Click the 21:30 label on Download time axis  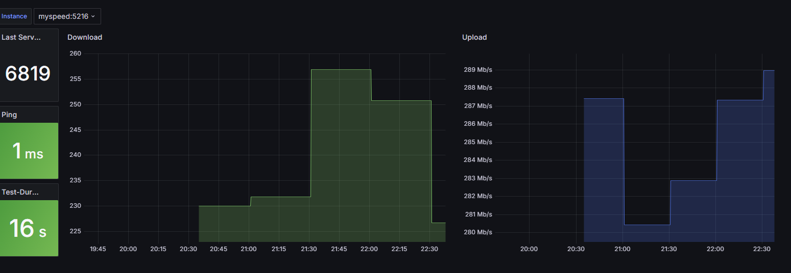(309, 249)
